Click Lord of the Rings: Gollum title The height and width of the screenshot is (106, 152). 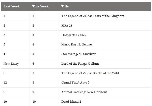(80, 64)
